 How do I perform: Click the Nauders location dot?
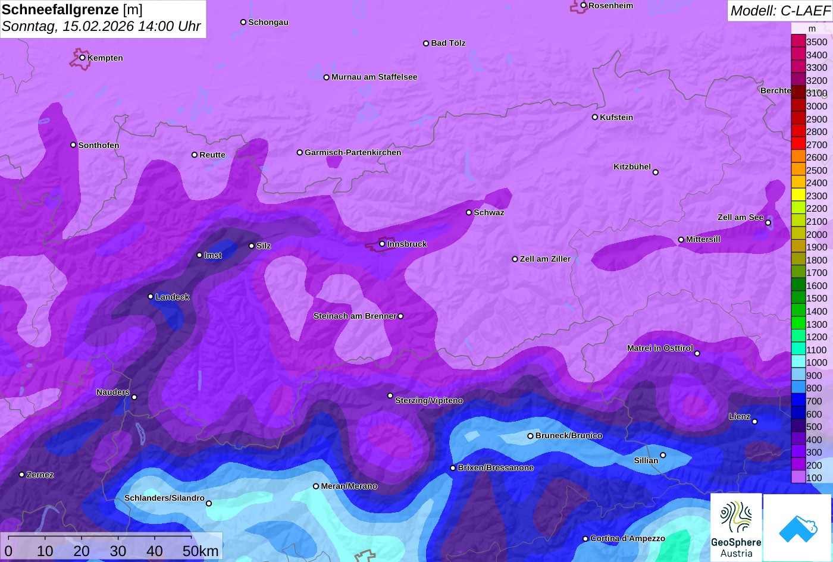(x=134, y=397)
